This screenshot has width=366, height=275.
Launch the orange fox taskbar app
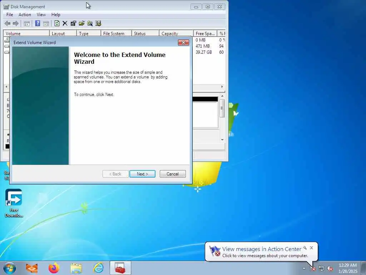[32, 268]
